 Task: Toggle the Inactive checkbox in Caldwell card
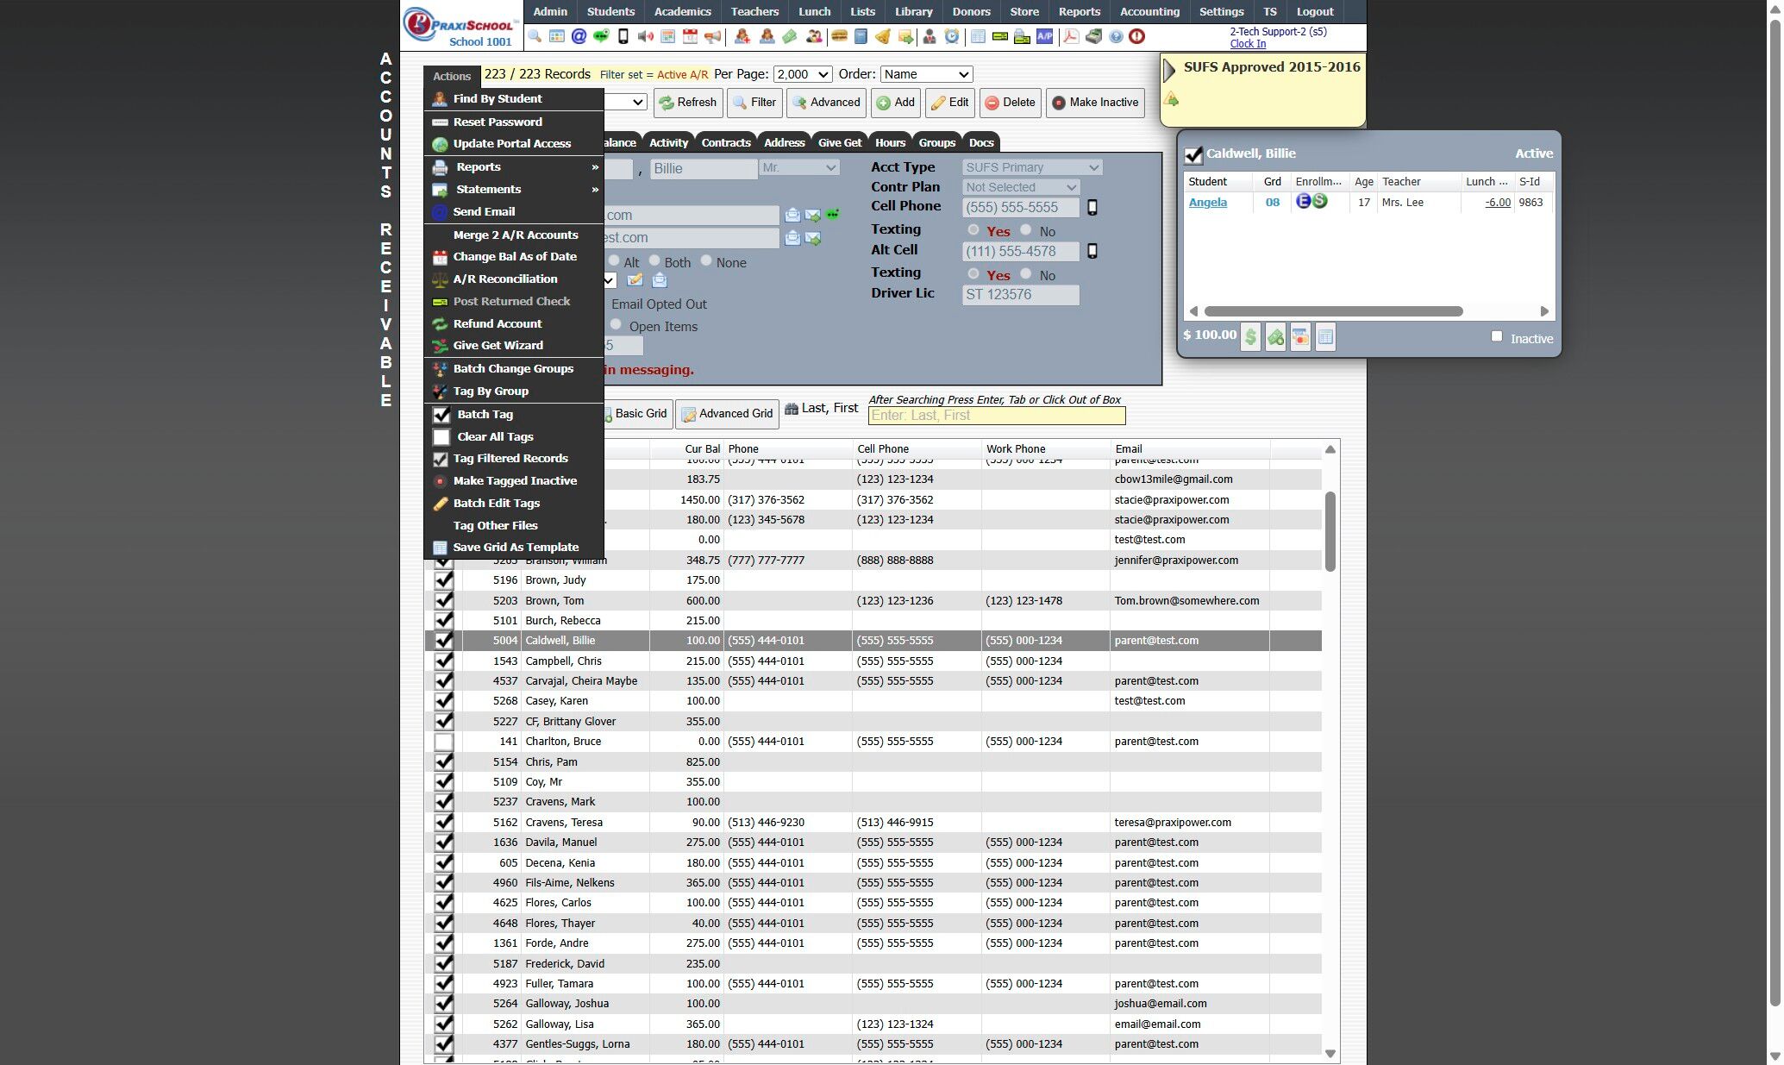(x=1497, y=336)
